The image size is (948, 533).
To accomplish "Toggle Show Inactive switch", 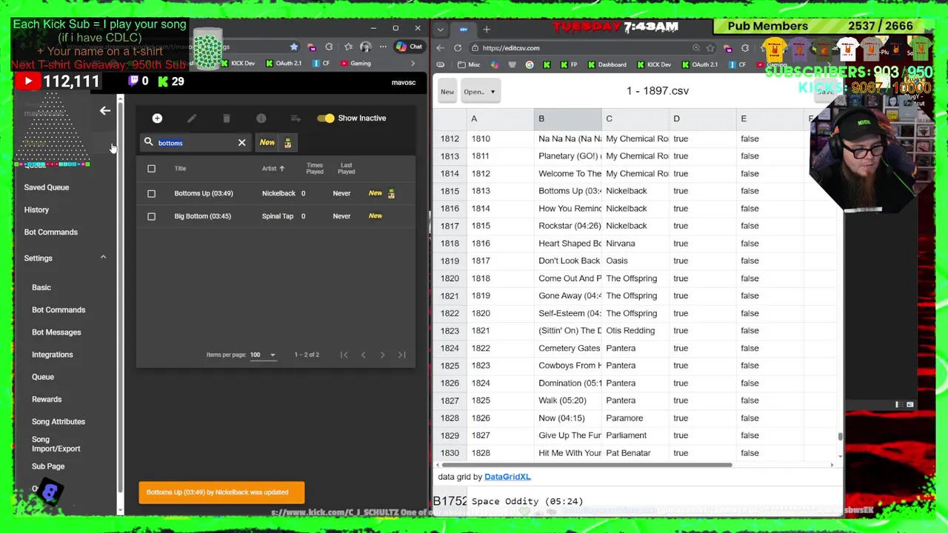I will (326, 118).
